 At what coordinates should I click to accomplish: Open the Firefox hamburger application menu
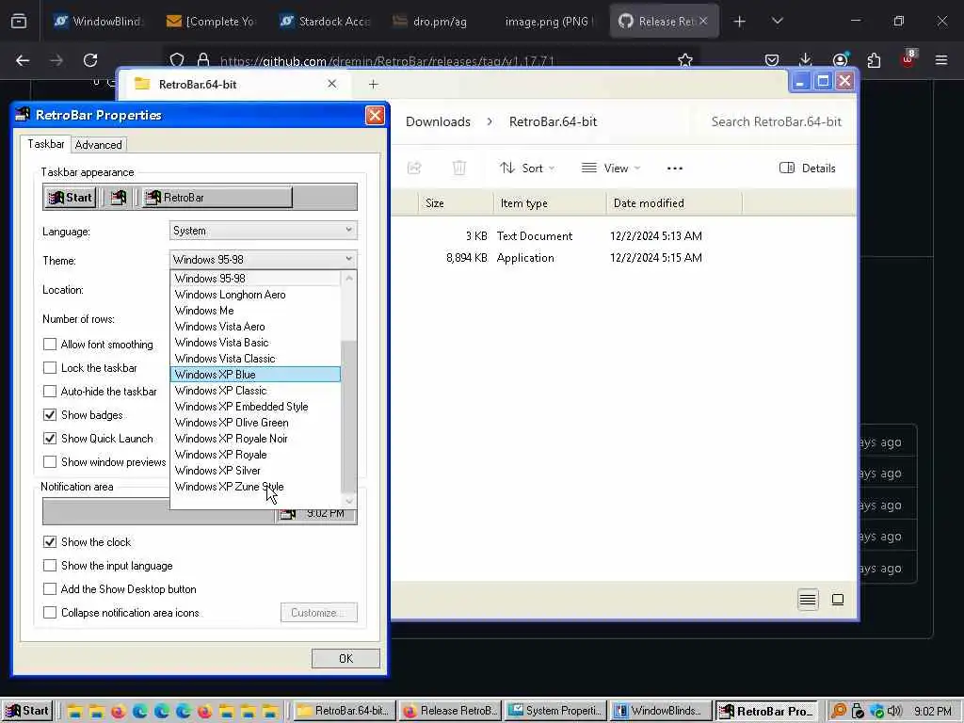(x=941, y=60)
